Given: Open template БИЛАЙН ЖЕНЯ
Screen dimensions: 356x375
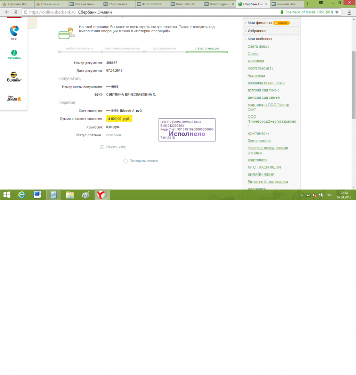Looking at the screenshot, I should (261, 174).
